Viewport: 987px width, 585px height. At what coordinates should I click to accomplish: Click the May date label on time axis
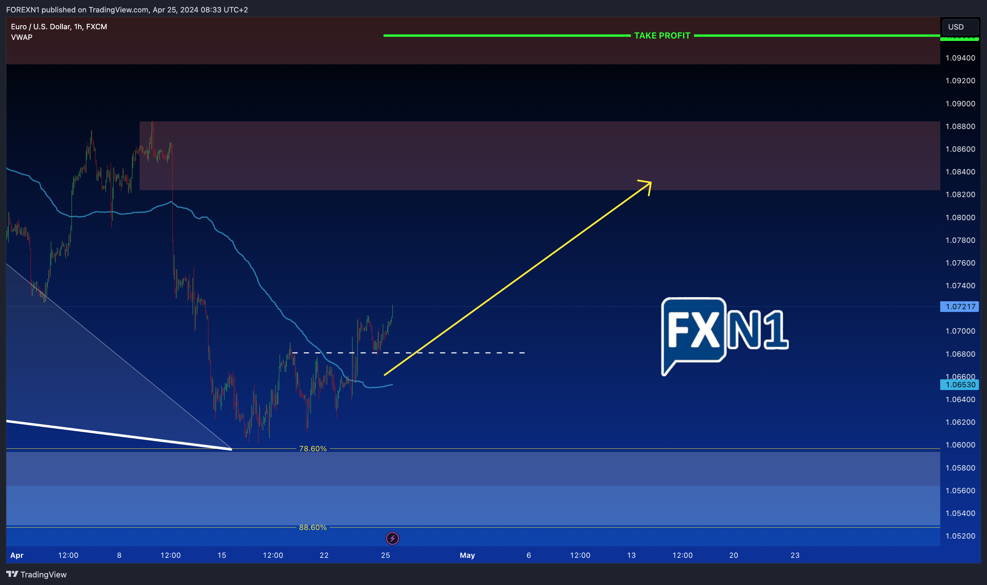[x=467, y=555]
